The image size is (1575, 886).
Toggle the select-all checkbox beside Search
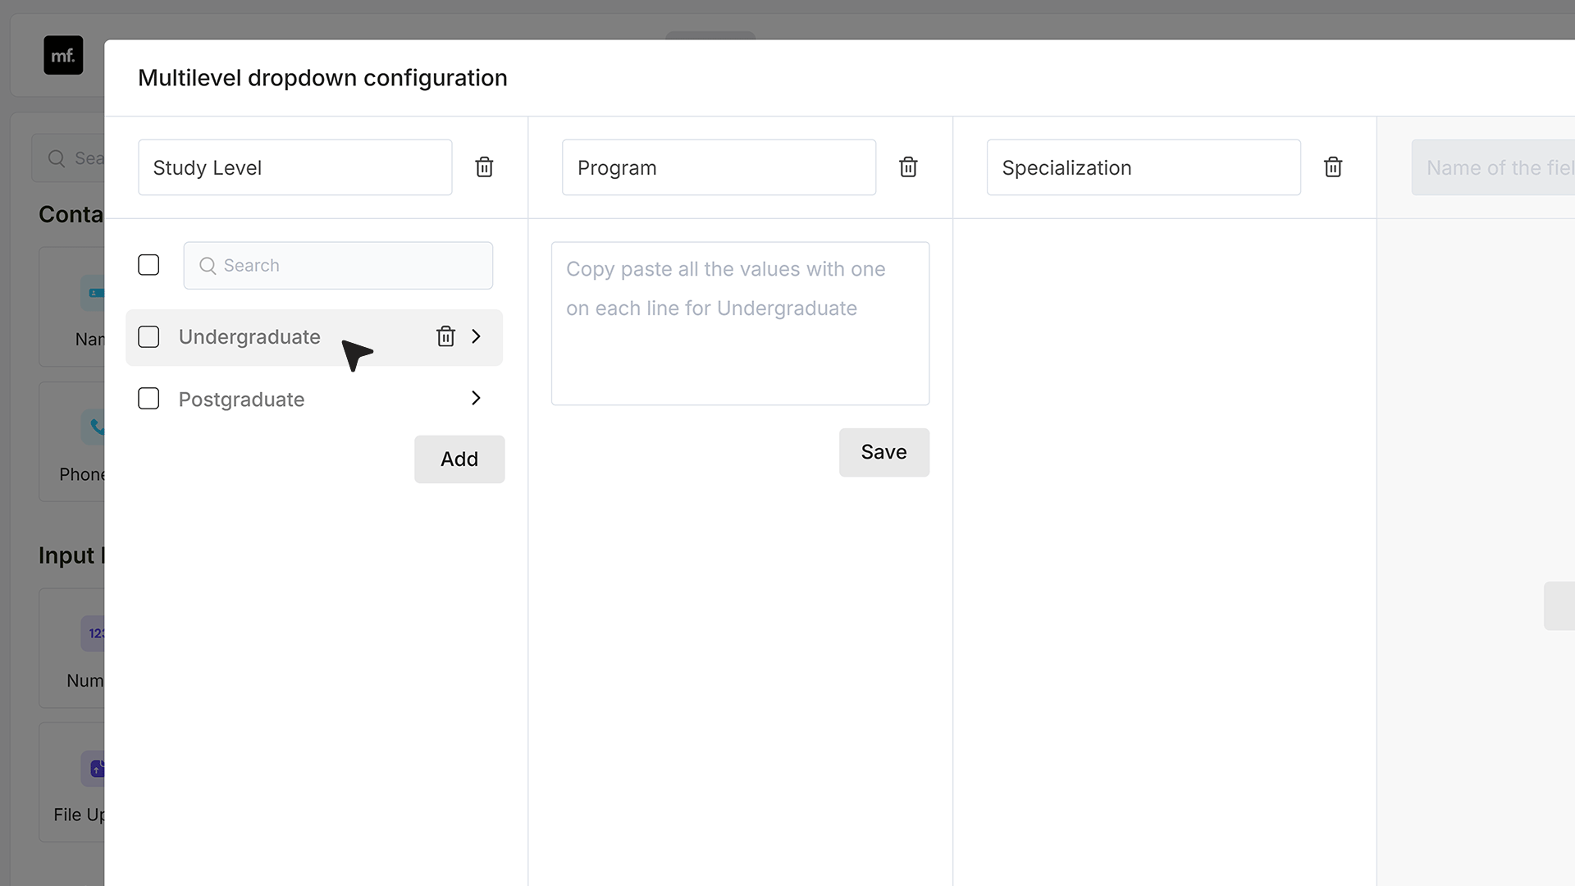tap(148, 265)
